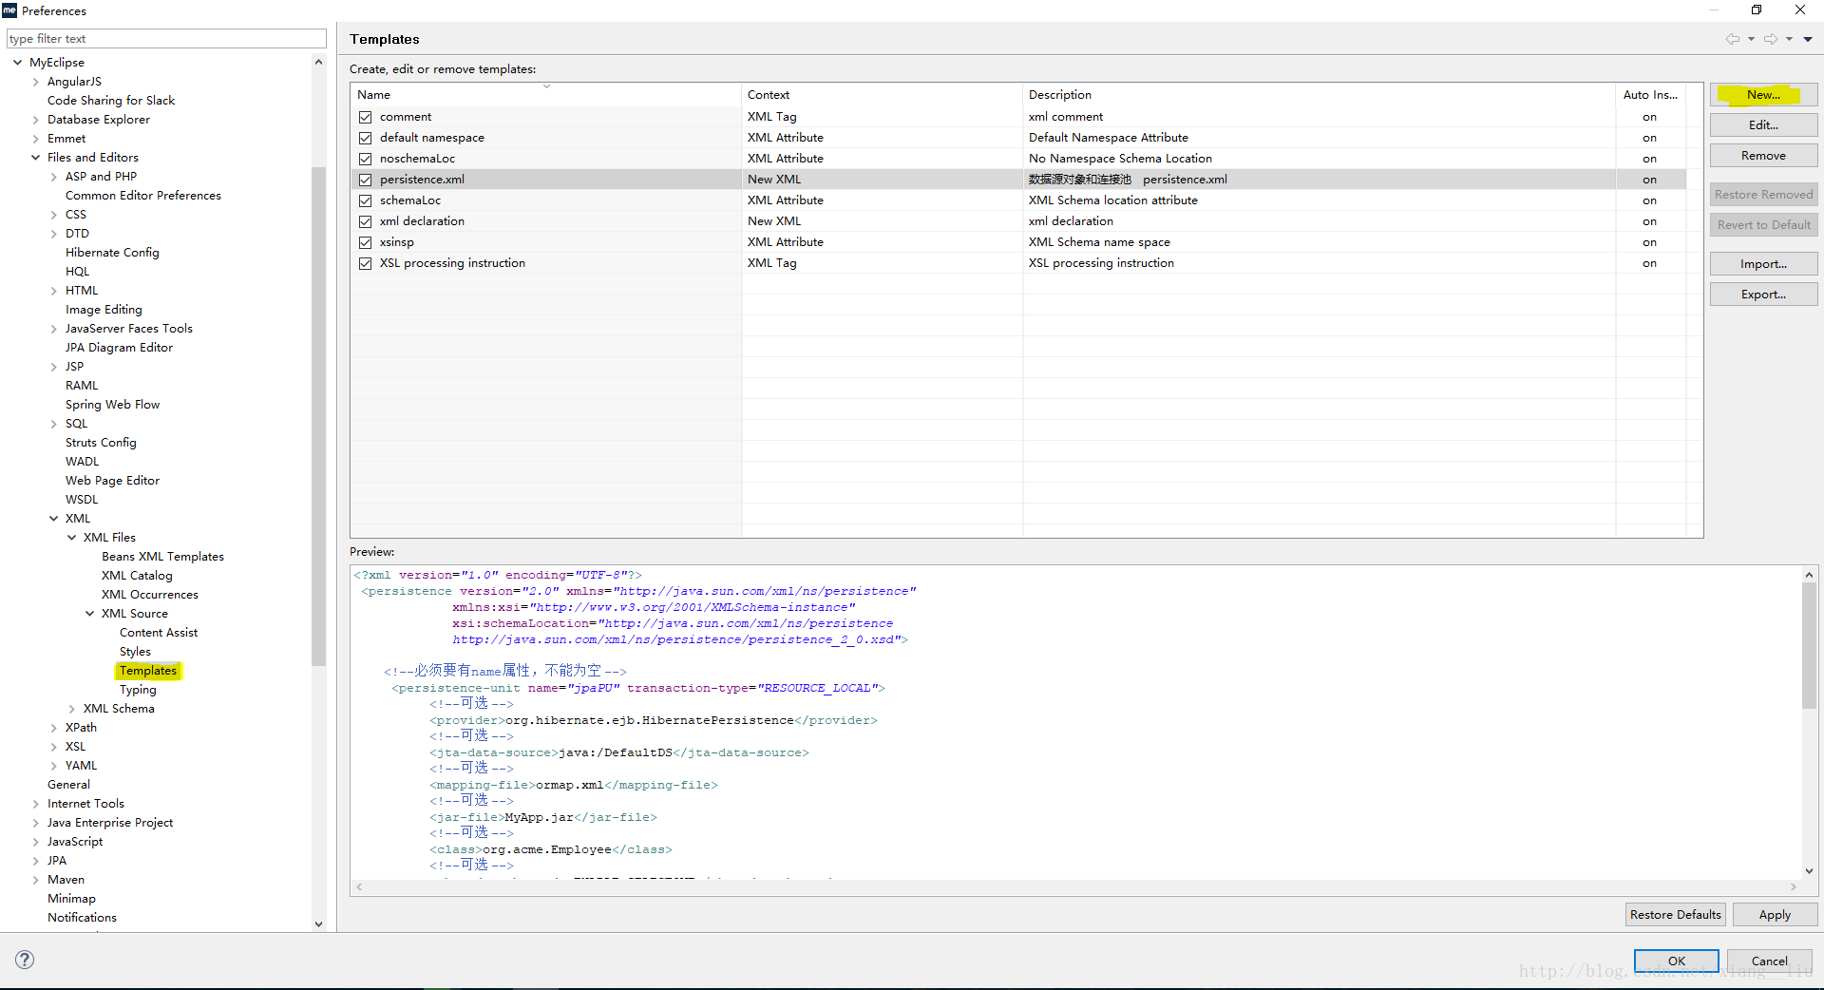Sort by Description column header
1824x990 pixels.
pyautogui.click(x=1320, y=95)
